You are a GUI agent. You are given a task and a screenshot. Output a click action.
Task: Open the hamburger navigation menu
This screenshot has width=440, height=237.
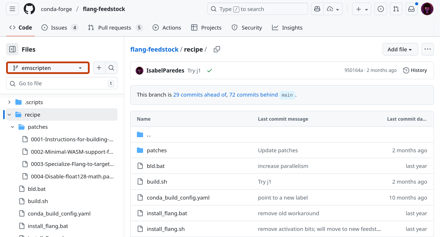click(12, 9)
